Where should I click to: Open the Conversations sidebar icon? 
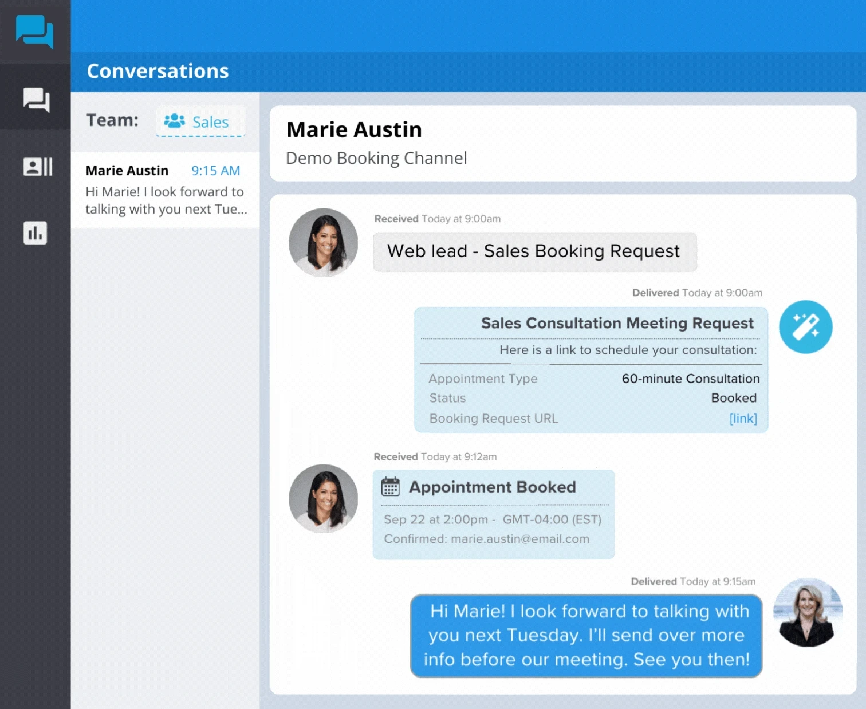pos(36,100)
